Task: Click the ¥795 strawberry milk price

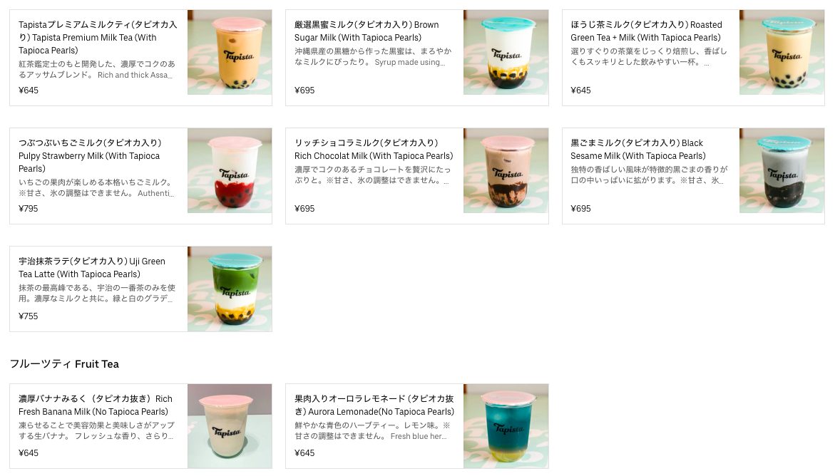Action: coord(29,208)
